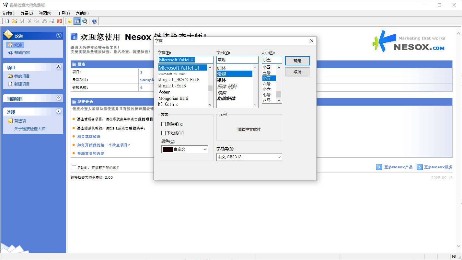This screenshot has width=462, height=260.
Task: Confirm font dialog with 确定
Action: [297, 61]
